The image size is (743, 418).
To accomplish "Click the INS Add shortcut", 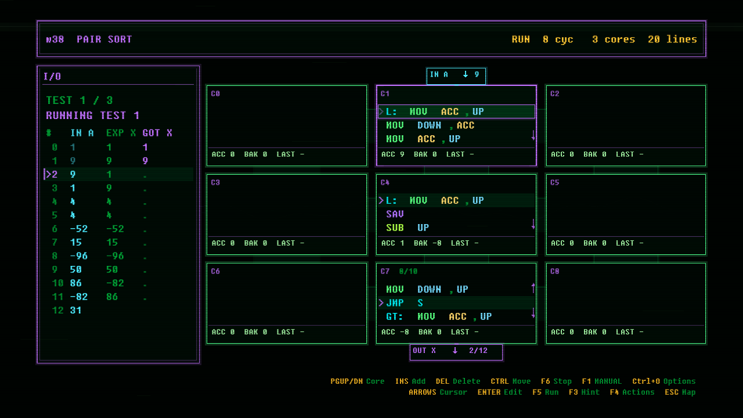I will coord(410,381).
